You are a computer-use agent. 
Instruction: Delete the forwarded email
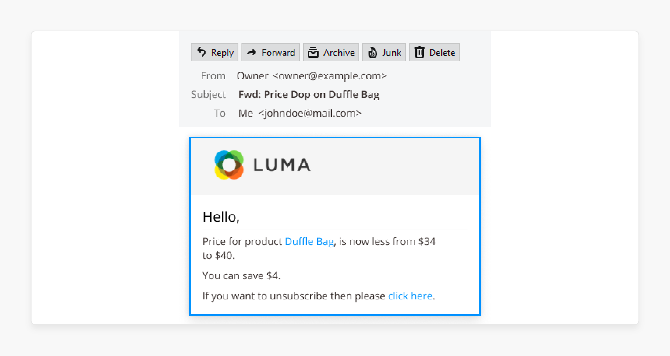(x=434, y=52)
